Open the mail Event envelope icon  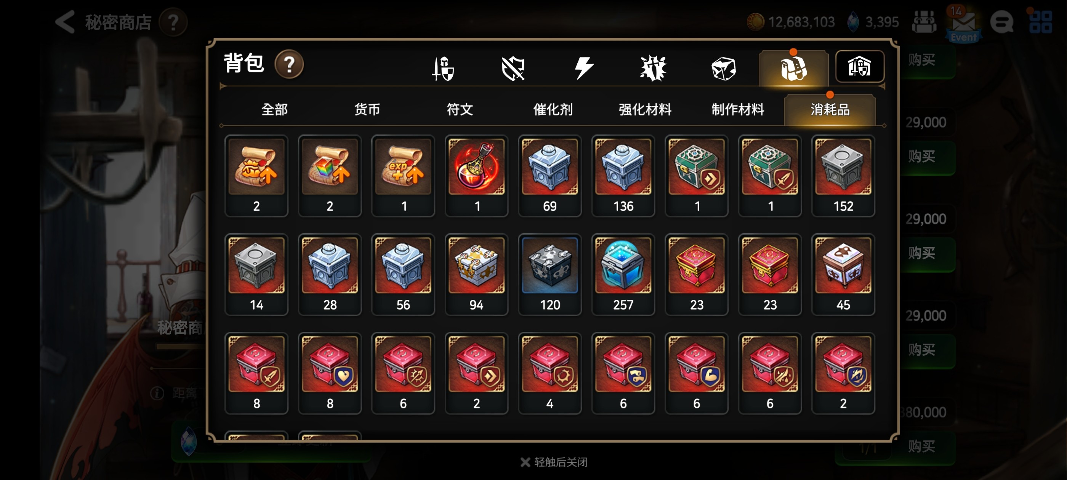[x=963, y=24]
